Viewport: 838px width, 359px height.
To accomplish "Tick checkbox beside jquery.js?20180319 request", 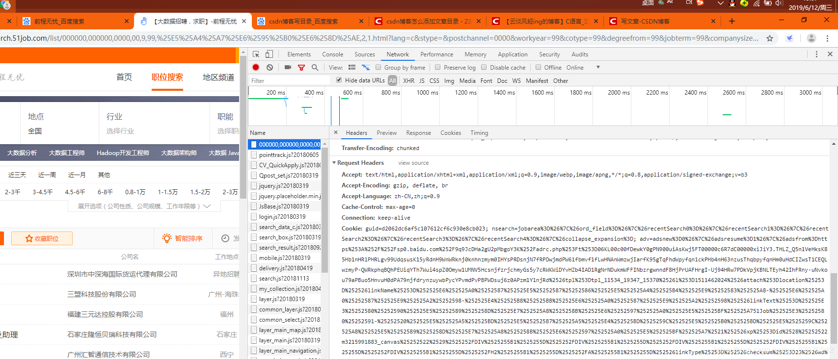I will point(254,185).
